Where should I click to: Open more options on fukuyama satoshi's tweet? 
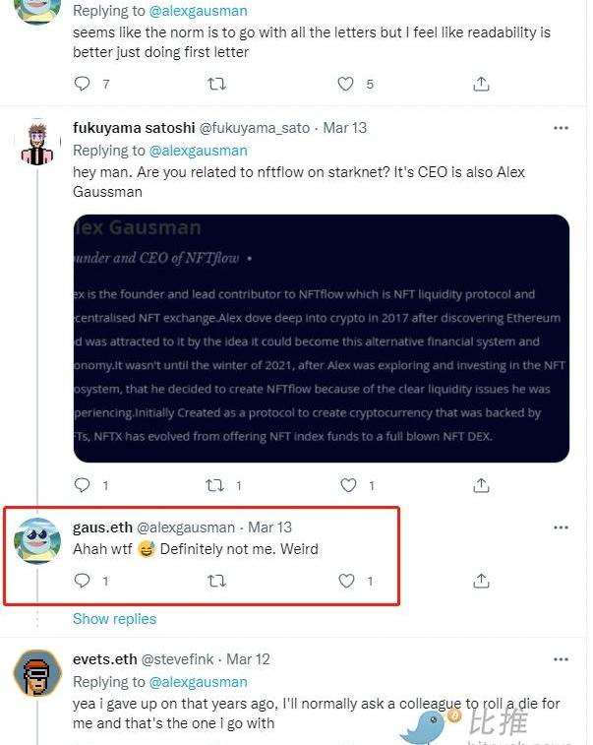point(561,128)
